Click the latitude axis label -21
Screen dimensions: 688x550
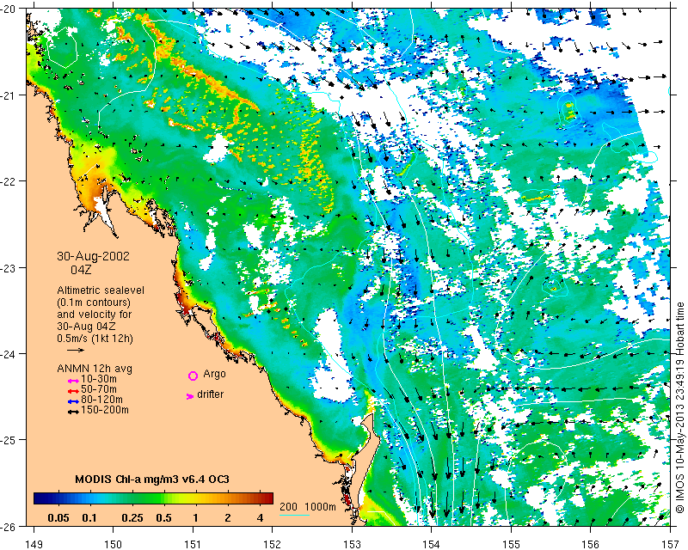pyautogui.click(x=9, y=95)
